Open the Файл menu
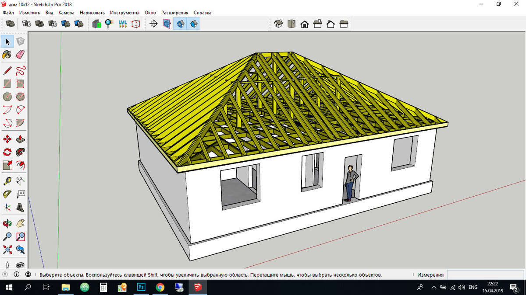 coord(8,13)
